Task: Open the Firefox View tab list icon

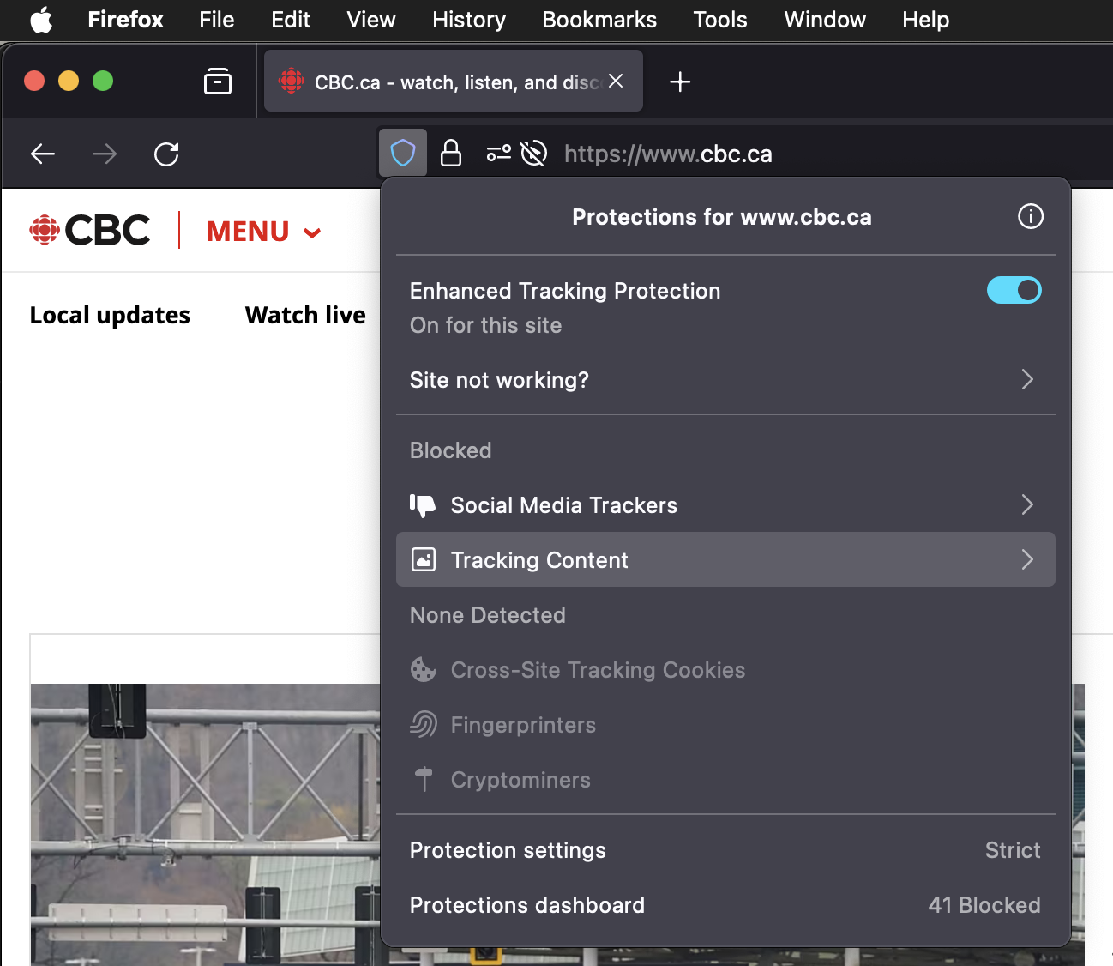Action: [x=218, y=82]
